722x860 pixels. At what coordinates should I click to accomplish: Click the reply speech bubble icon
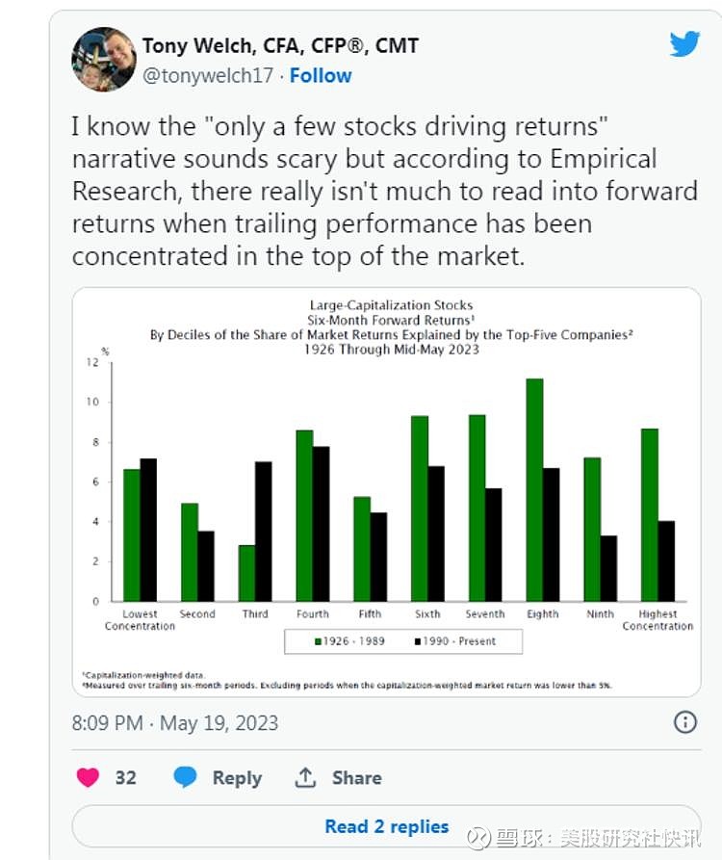(185, 777)
